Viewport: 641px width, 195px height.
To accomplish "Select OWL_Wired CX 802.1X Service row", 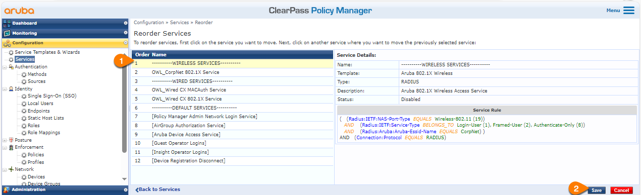I will point(233,99).
